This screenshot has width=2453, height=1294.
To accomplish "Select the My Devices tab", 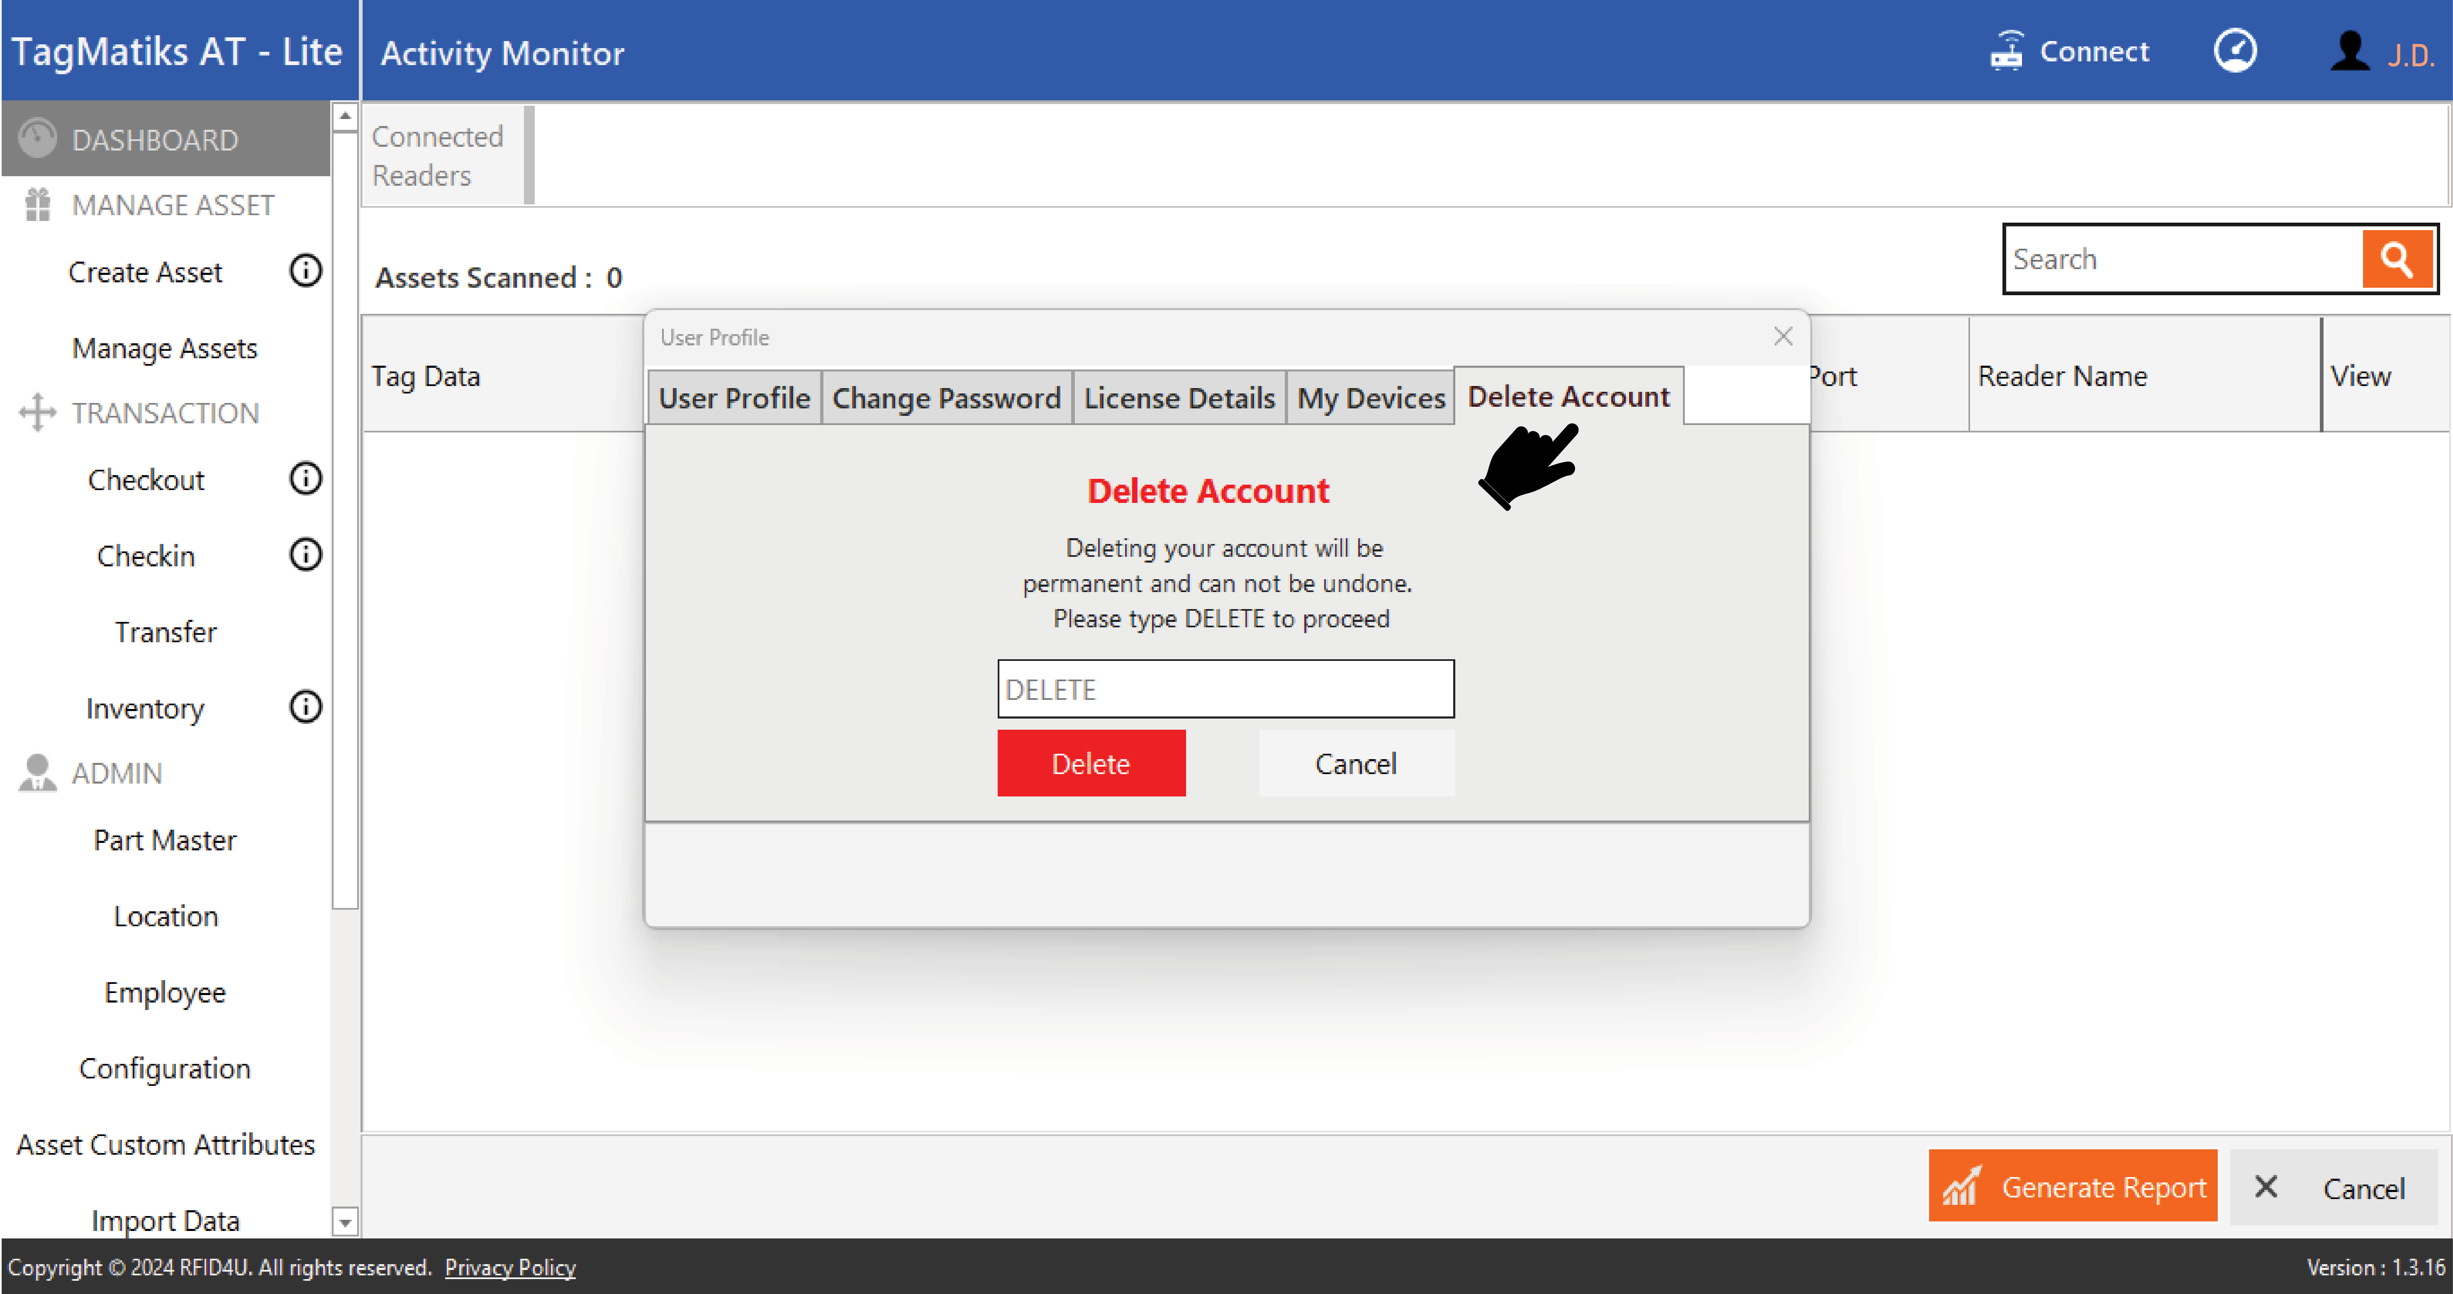I will click(1370, 398).
